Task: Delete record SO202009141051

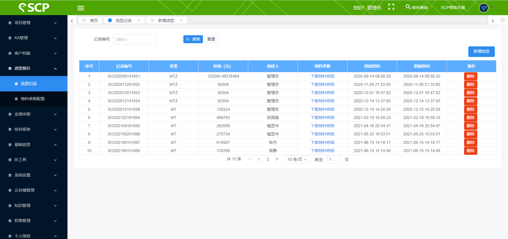Action: point(470,76)
